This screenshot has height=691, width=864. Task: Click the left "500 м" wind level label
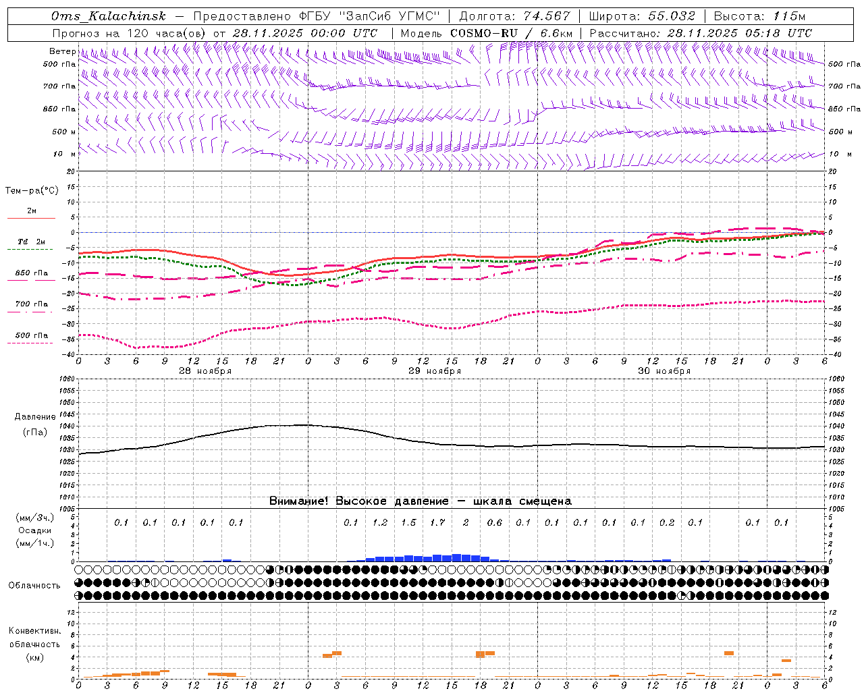[x=63, y=132]
